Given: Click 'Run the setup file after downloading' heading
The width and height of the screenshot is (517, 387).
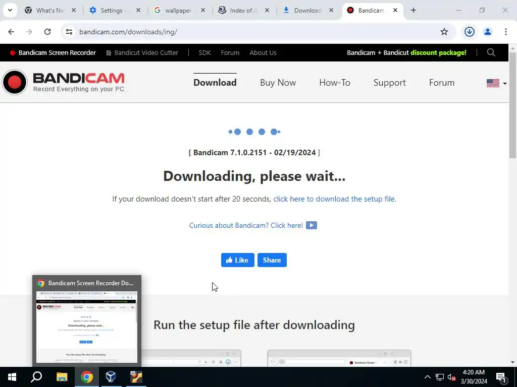Looking at the screenshot, I should coord(254,325).
